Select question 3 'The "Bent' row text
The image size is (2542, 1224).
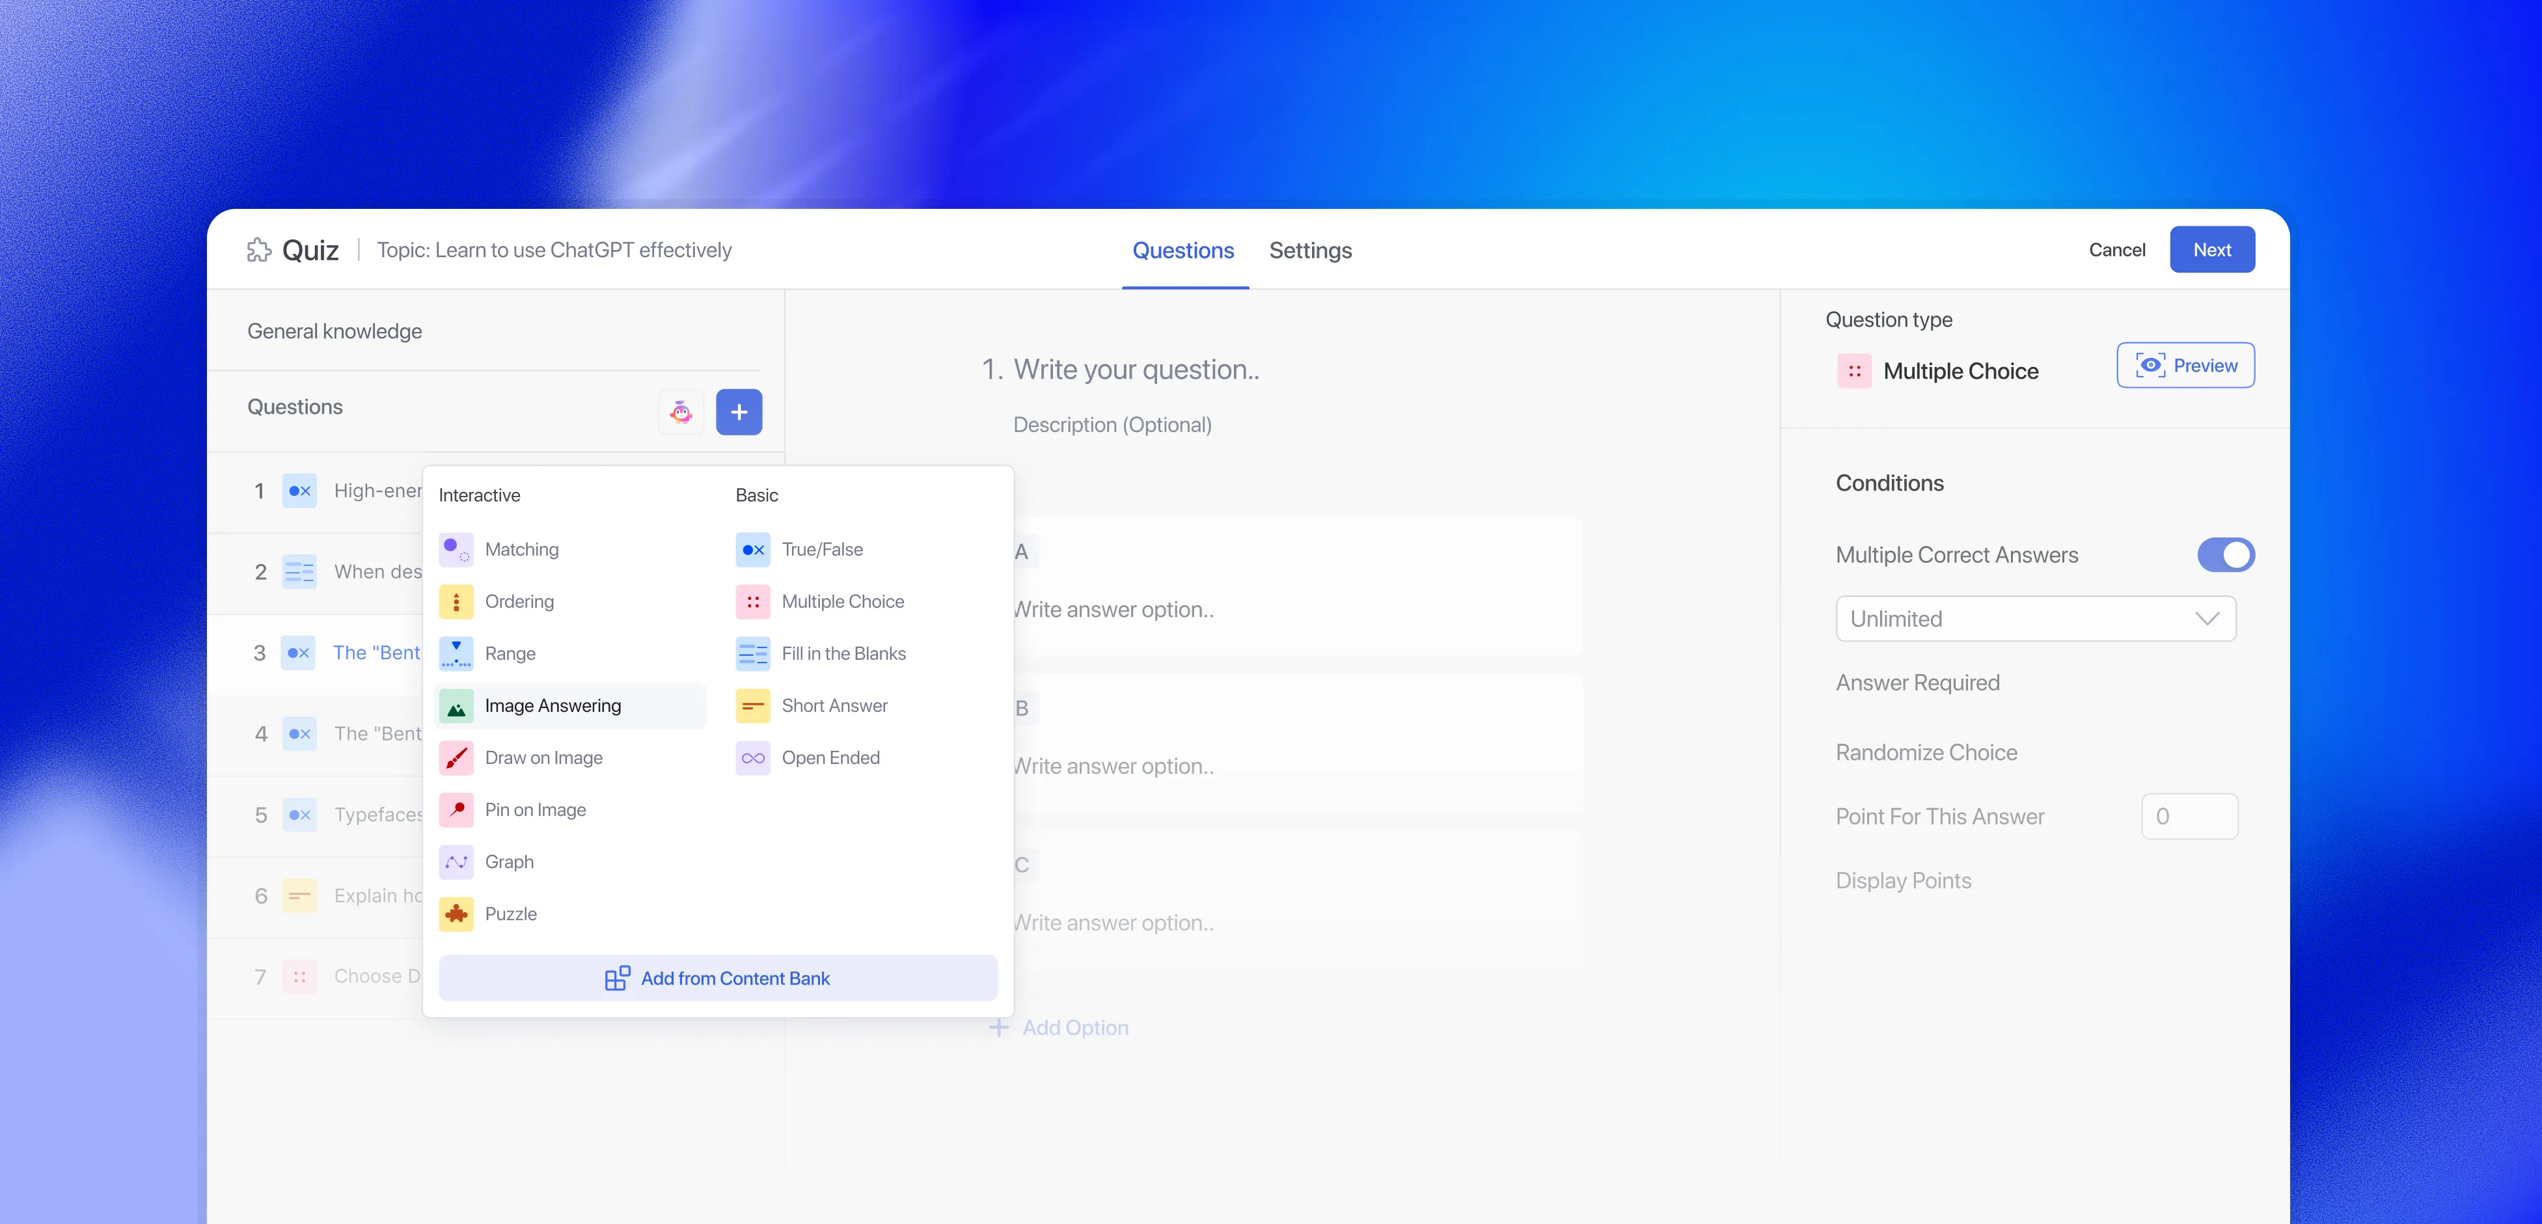[x=377, y=652]
